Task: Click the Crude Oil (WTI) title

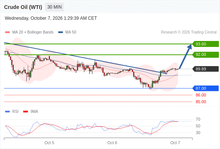Action: click(23, 7)
